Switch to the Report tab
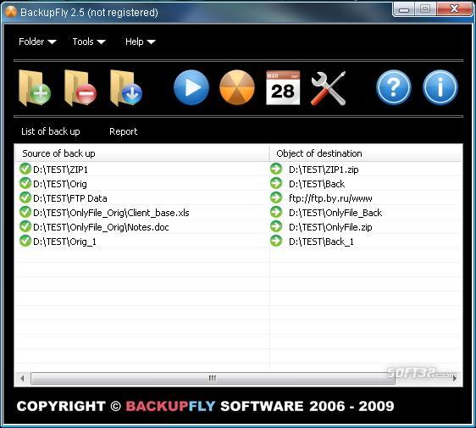 [124, 131]
